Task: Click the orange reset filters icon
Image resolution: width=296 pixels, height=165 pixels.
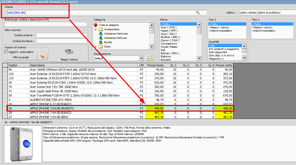Action: (43, 57)
